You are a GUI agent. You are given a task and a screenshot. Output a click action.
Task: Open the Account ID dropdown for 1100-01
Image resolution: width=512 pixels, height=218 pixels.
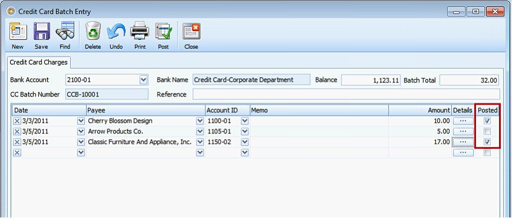tap(245, 121)
